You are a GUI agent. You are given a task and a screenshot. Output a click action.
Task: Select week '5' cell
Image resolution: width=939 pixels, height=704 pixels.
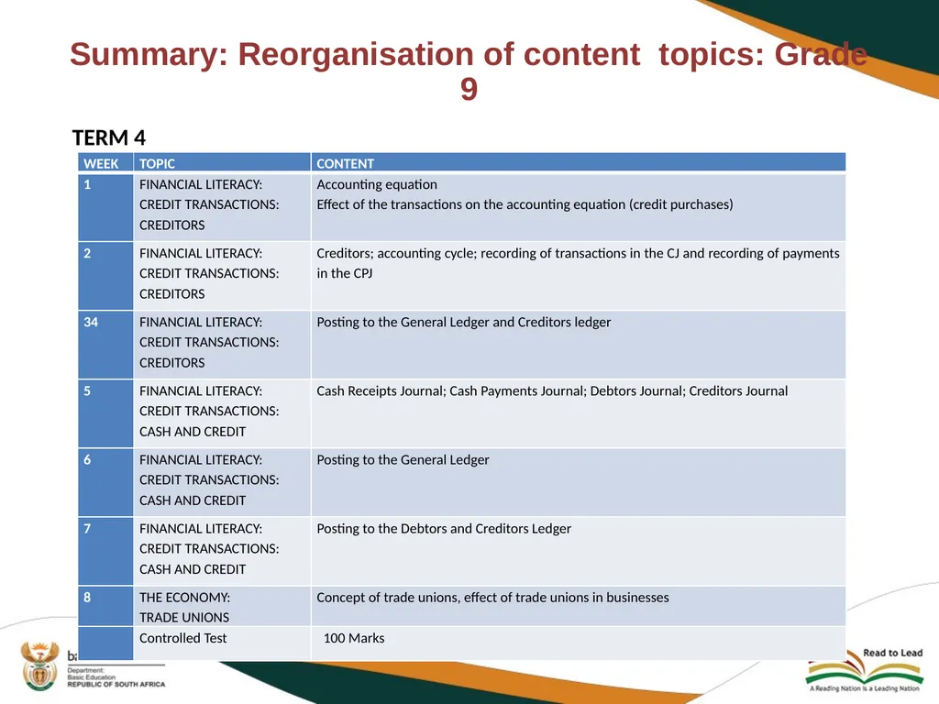point(105,413)
